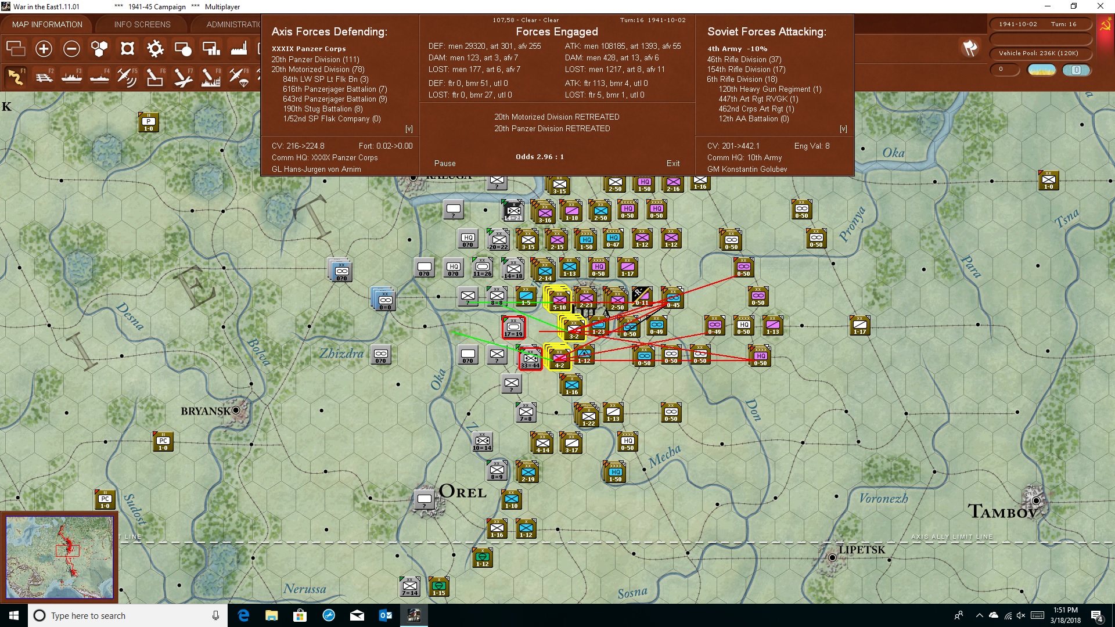Select the red-outlined 33=44 German unit counter
Viewport: 1115px width, 627px height.
[x=530, y=359]
